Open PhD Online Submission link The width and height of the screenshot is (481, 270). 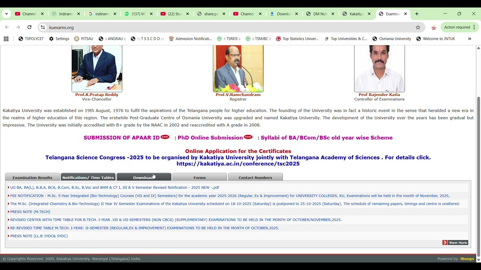coord(210,138)
